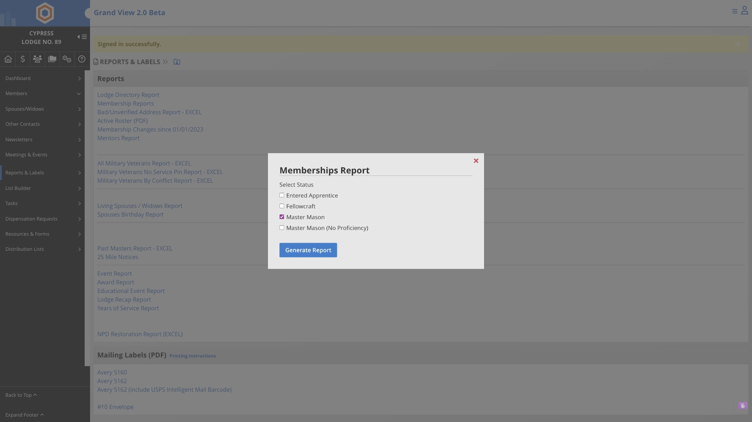Open the folder files icon in the sidebar
752x422 pixels.
coord(52,59)
